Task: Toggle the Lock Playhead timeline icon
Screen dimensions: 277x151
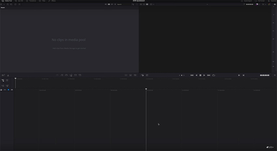Action: coord(3,81)
